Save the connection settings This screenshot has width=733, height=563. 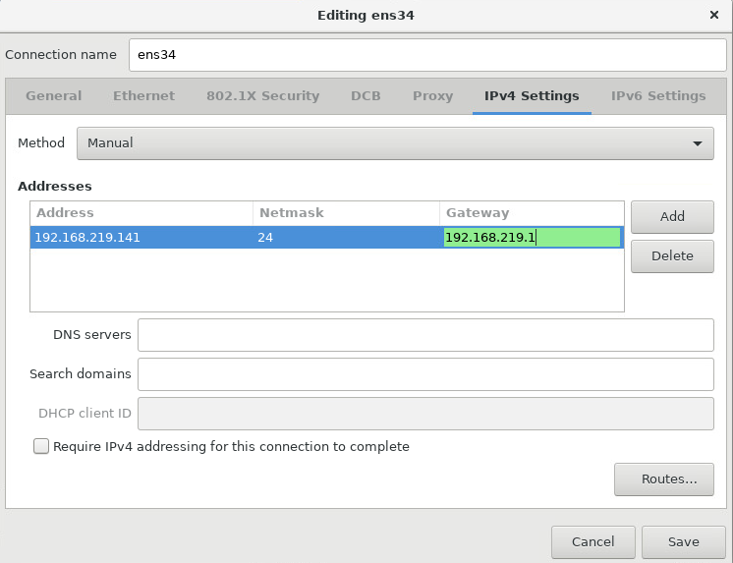pos(684,542)
